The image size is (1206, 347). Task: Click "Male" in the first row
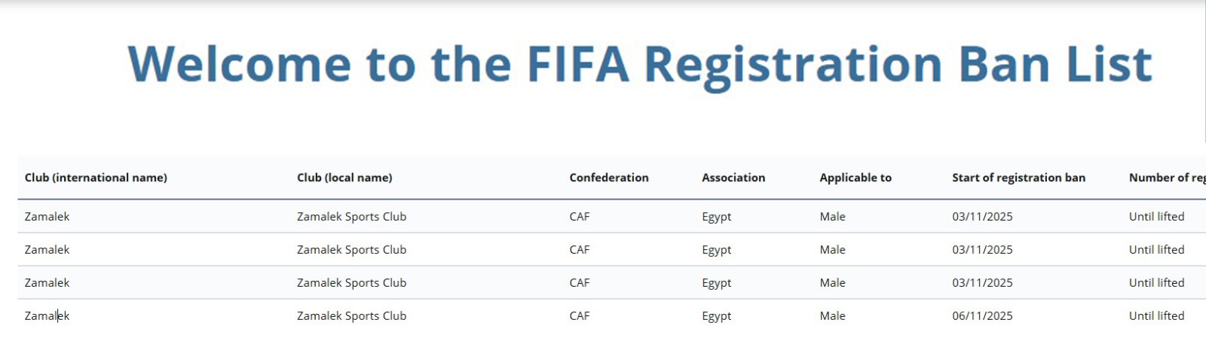832,217
